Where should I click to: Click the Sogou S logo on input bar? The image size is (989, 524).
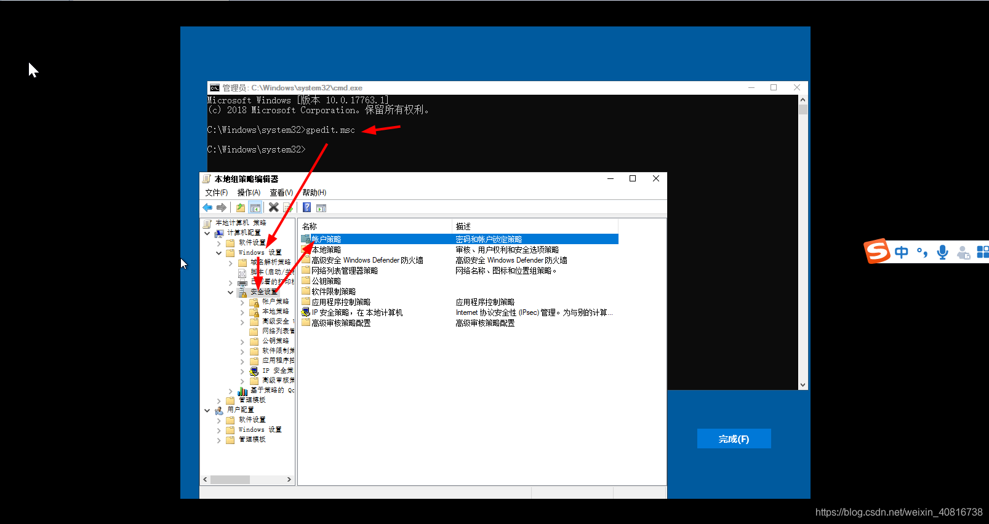pos(877,251)
